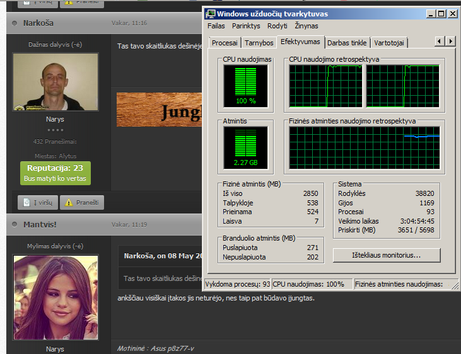461x354 pixels.
Task: Switch to the Darbas tinkle tab
Action: click(x=347, y=43)
